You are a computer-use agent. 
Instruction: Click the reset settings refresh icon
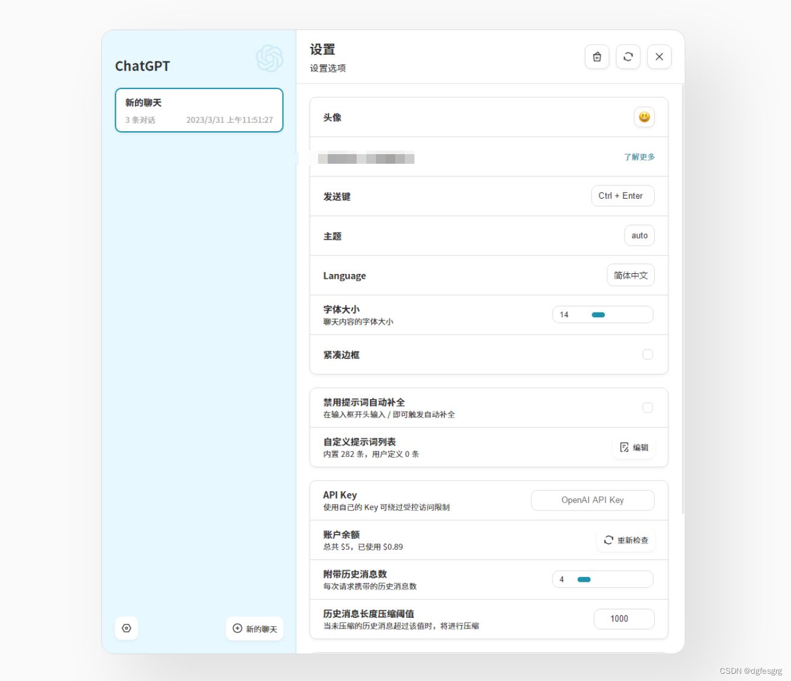tap(628, 57)
